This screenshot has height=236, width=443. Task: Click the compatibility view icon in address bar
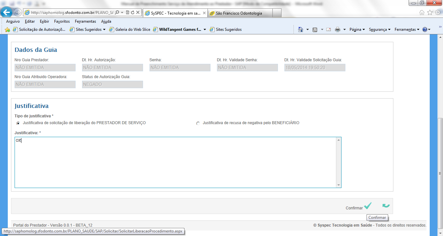127,13
